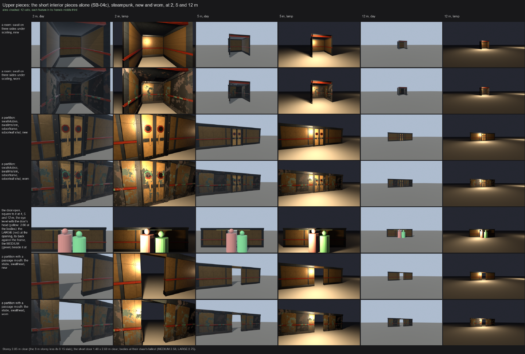
Task: View worn shut-door partition render at 12 m, day
Action: coord(401,183)
